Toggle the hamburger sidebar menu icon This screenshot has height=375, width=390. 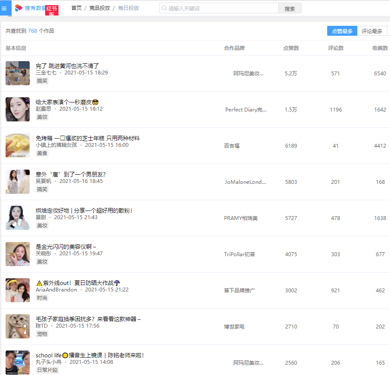4,9
